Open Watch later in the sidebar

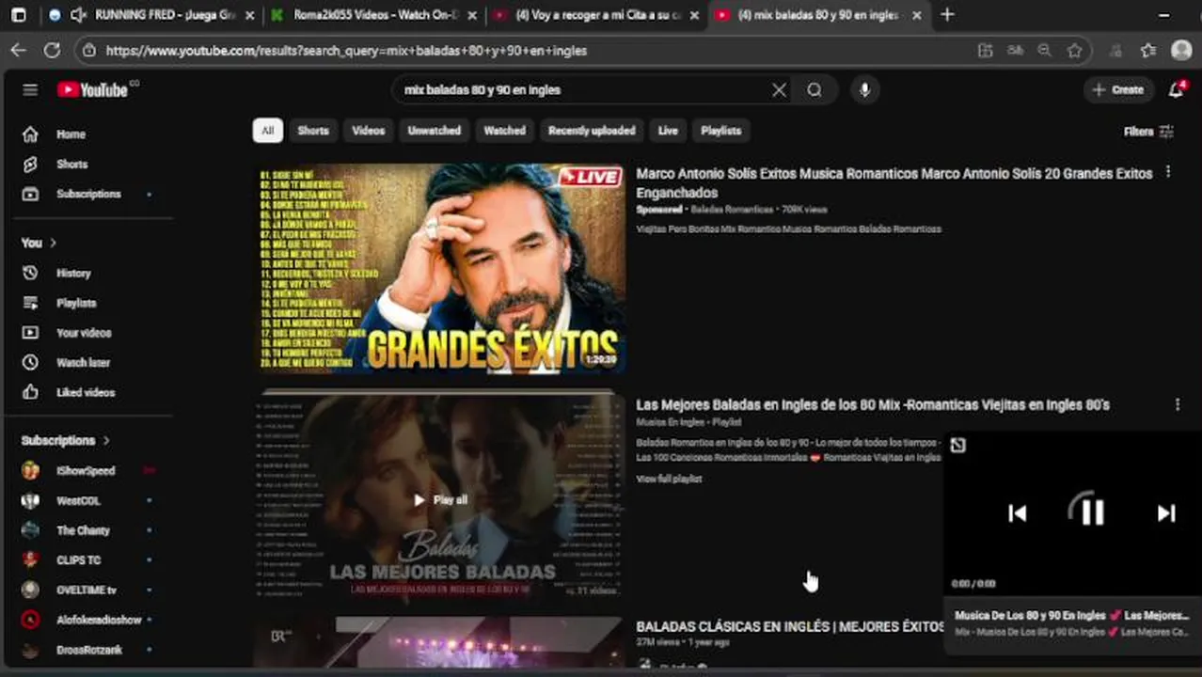tap(83, 362)
